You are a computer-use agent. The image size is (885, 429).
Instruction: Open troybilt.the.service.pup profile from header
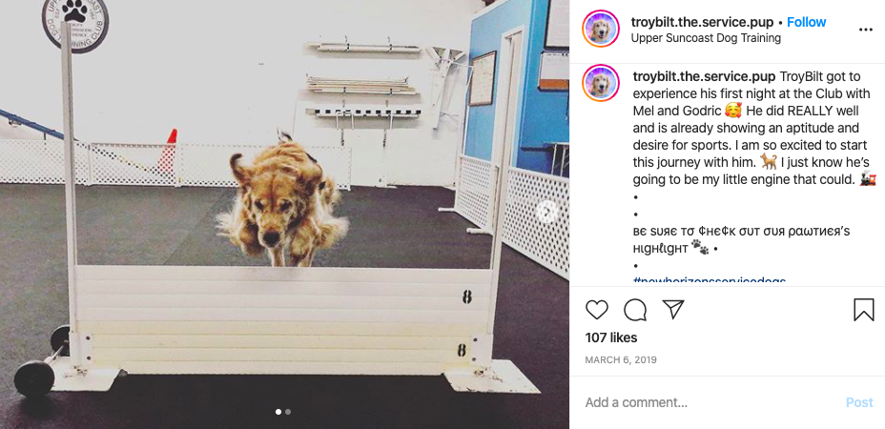[x=703, y=22]
